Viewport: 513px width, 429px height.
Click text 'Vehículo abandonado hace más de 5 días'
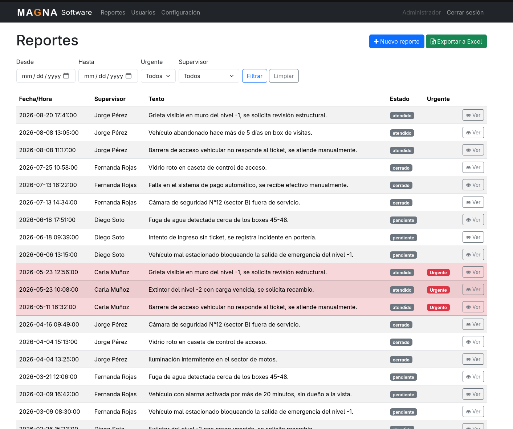(x=203, y=133)
